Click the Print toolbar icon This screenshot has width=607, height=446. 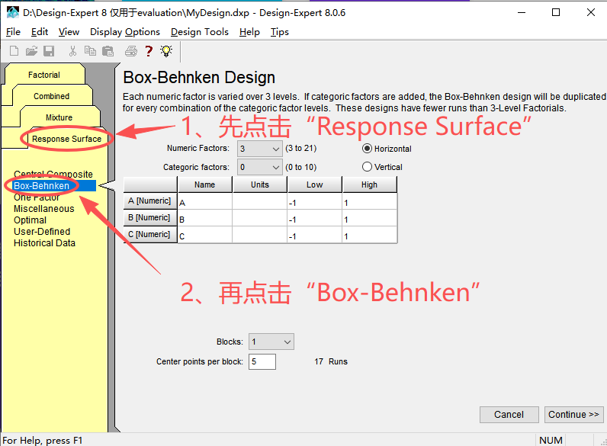(x=131, y=51)
